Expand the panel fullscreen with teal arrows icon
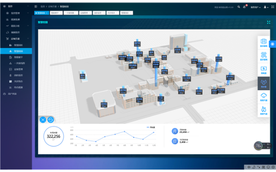 pyautogui.click(x=268, y=22)
